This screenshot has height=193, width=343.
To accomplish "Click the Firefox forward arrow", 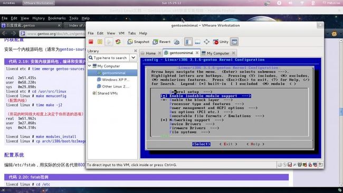I will 13,33.
